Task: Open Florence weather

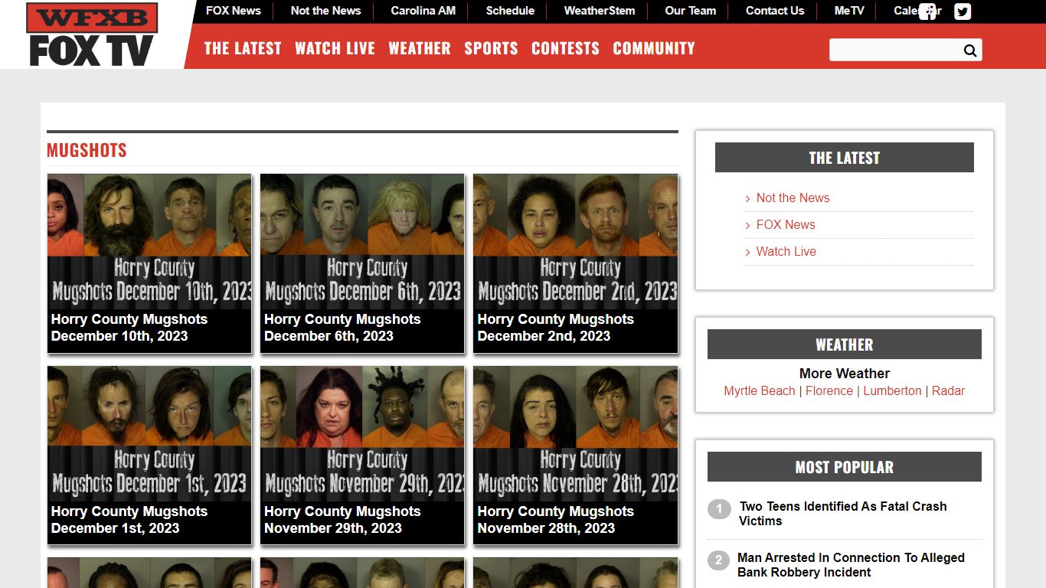Action: pos(829,390)
